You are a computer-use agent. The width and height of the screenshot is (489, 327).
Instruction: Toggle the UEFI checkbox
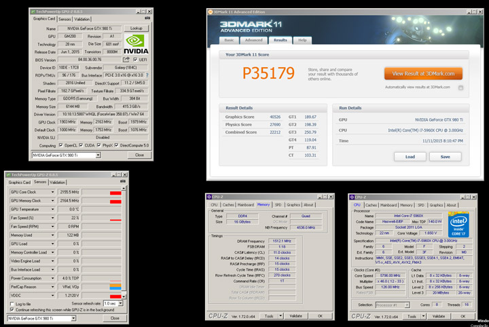pos(135,60)
